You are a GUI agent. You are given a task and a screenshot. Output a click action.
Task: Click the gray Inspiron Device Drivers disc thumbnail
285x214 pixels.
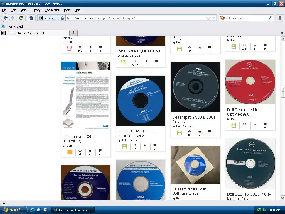point(195,87)
